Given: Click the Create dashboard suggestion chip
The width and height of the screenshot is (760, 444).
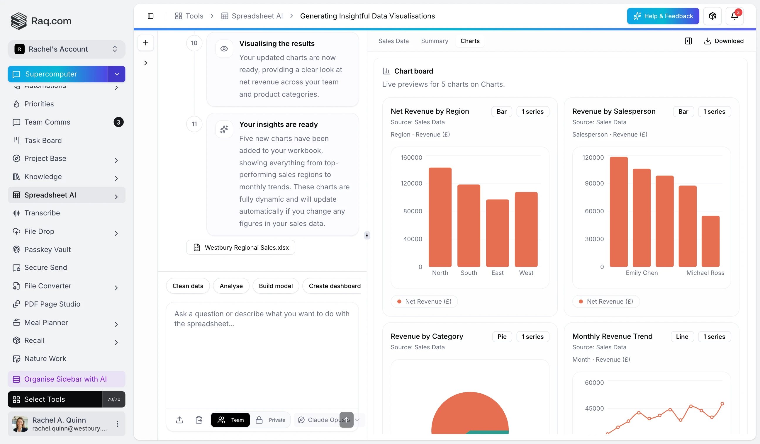Looking at the screenshot, I should 334,286.
